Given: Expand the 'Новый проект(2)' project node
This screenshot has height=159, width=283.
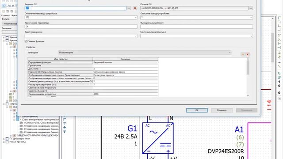Looking at the screenshot, I should click(4, 142).
